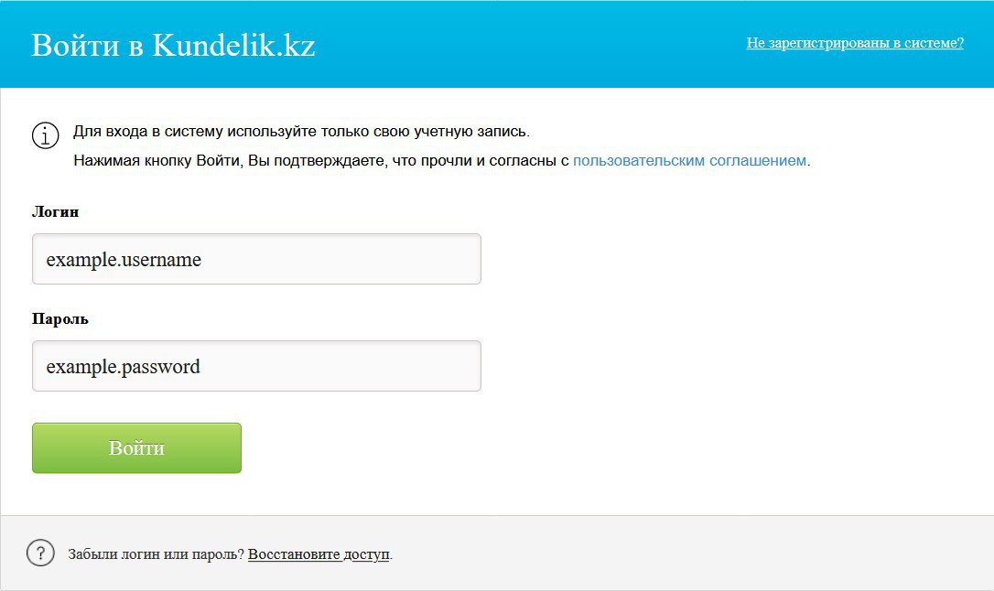The image size is (994, 591).
Task: Click the green Войти button
Action: click(x=137, y=448)
